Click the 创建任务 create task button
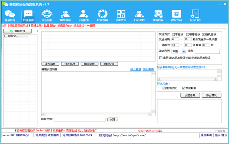This screenshot has width=229, height=144. (190, 95)
